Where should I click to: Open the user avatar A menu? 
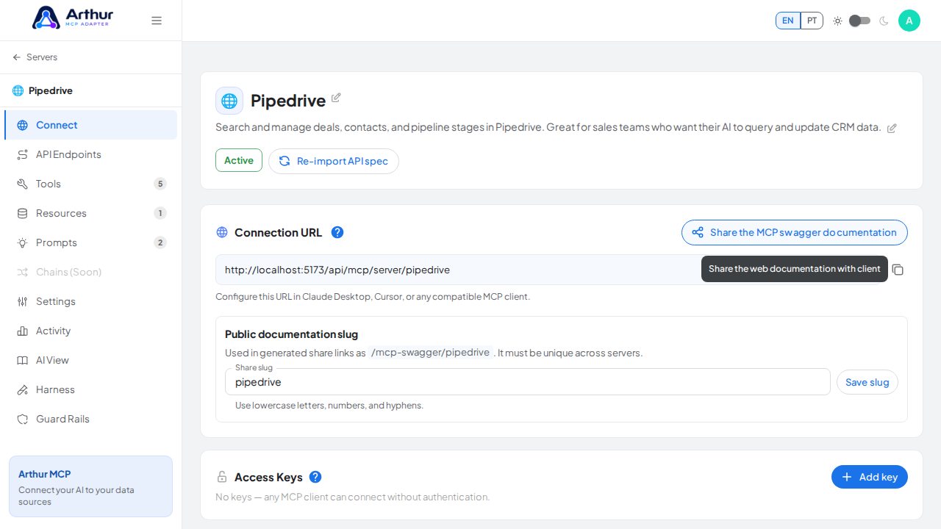click(909, 21)
